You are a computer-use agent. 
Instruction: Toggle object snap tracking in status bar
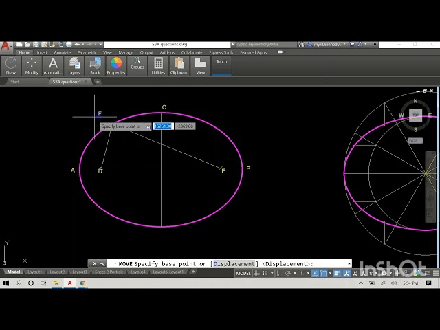[x=315, y=273]
